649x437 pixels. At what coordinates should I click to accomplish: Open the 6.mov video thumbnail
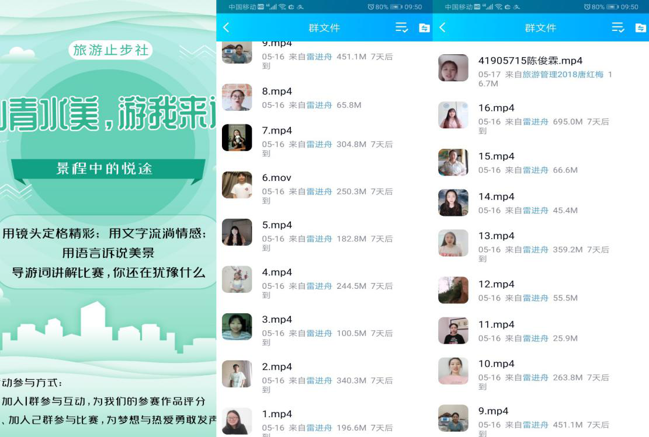point(237,185)
